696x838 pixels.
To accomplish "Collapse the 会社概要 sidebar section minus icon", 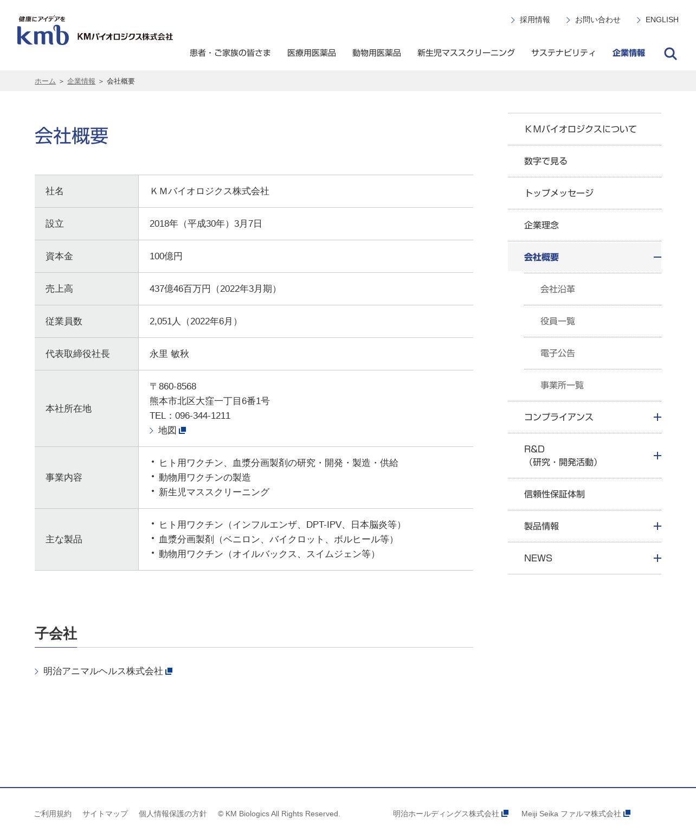I will [658, 257].
